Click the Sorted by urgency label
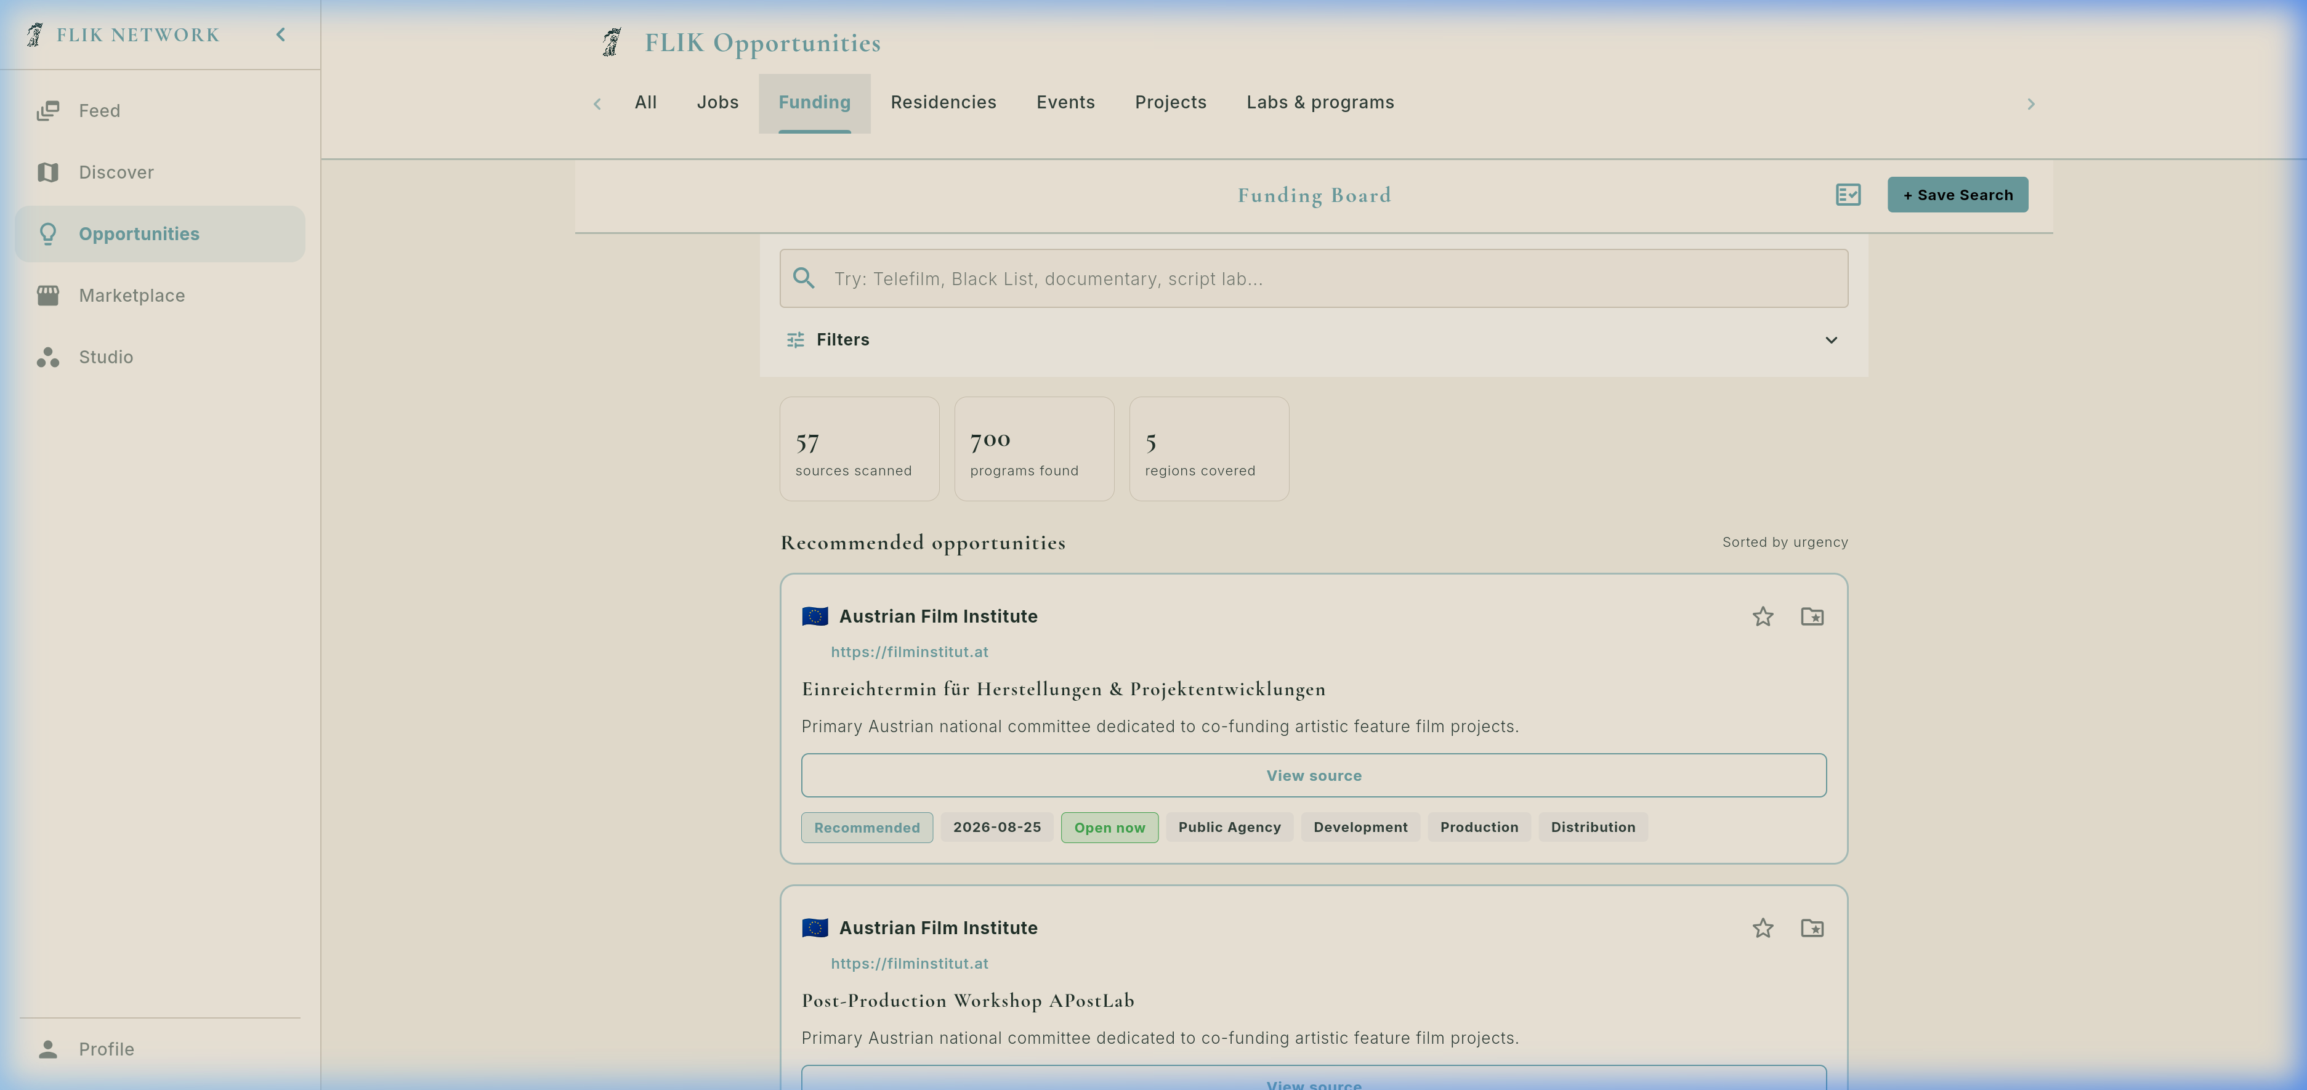This screenshot has width=2307, height=1090. coord(1785,542)
